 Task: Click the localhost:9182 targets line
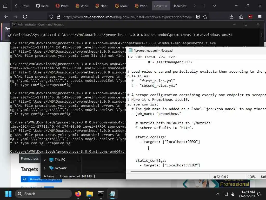click(x=170, y=165)
